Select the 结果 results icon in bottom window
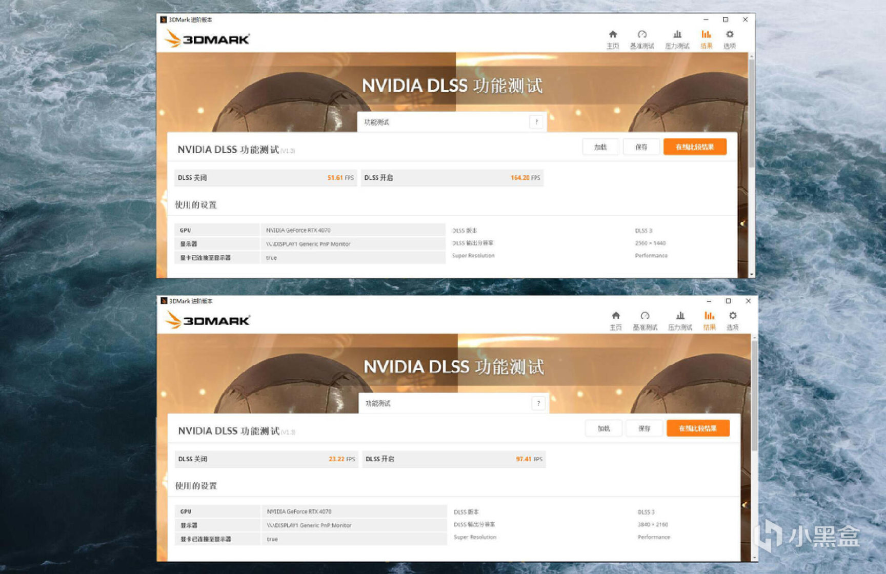This screenshot has height=574, width=886. (x=710, y=320)
